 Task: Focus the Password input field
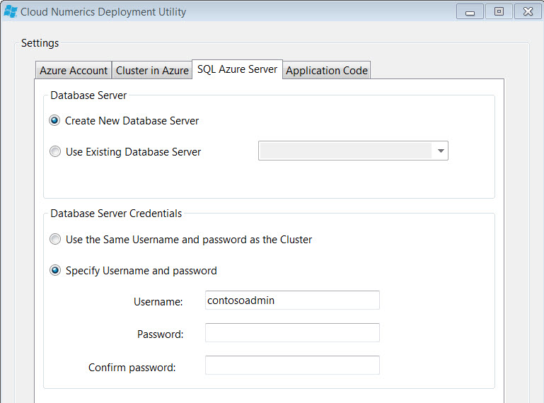(x=292, y=333)
